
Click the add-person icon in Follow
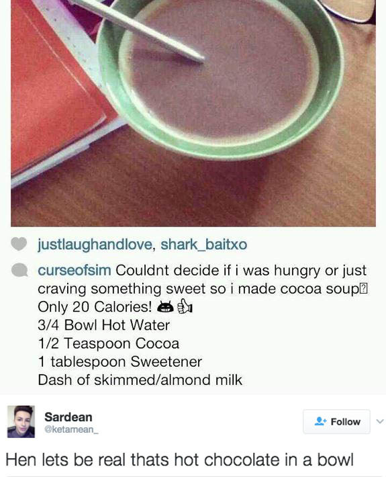(x=320, y=421)
